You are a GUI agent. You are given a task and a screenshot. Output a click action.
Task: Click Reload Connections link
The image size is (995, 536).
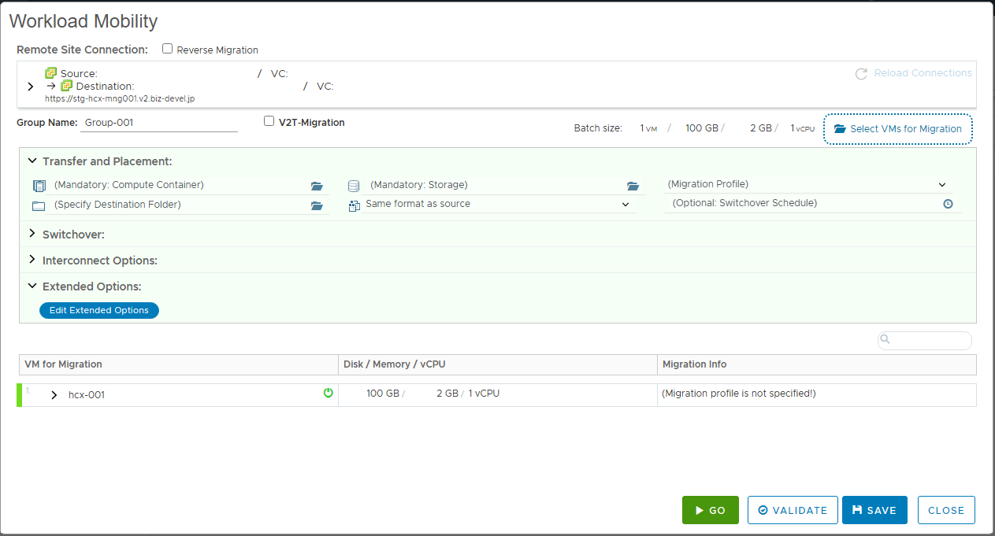pos(923,73)
